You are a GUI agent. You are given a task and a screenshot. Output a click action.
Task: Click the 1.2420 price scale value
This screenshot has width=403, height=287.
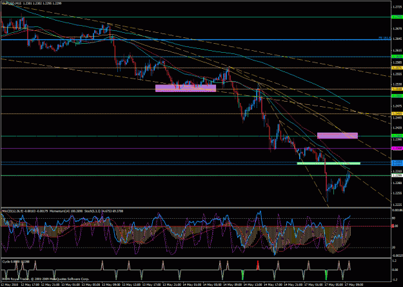(396, 127)
